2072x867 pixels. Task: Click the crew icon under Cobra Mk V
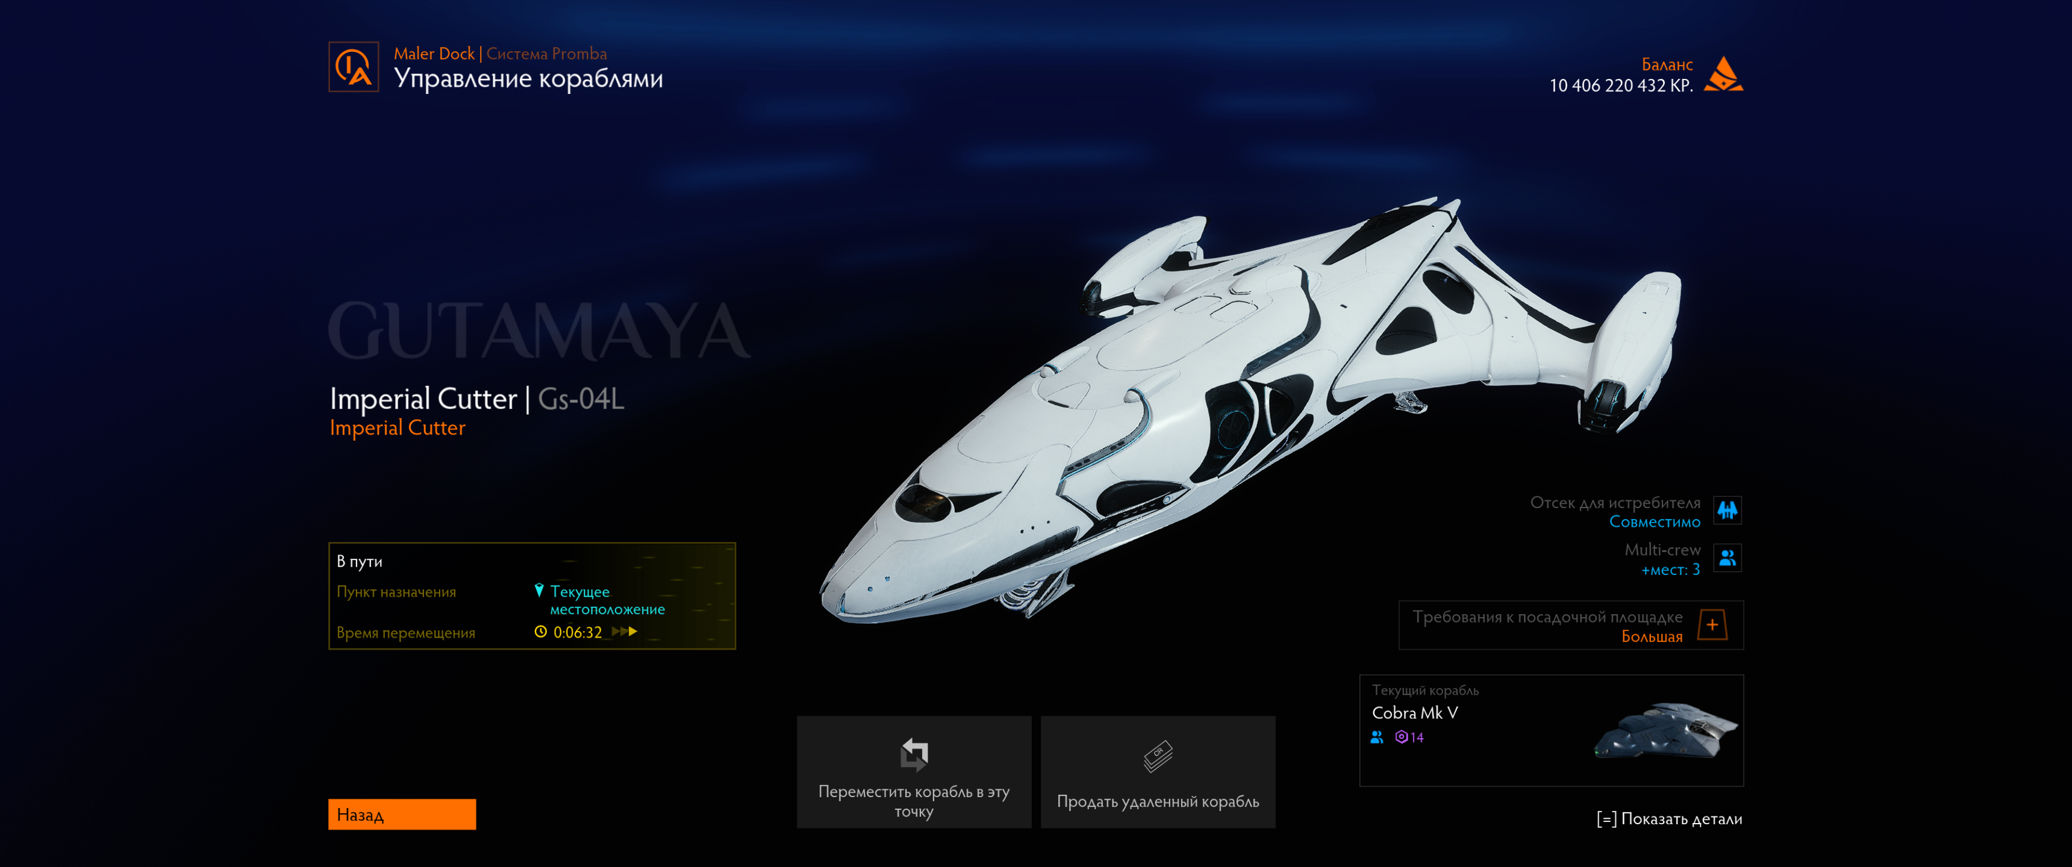(x=1377, y=737)
